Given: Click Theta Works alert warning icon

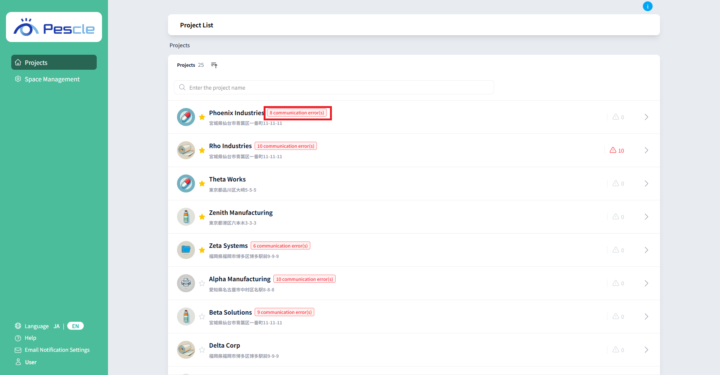Looking at the screenshot, I should click(616, 183).
